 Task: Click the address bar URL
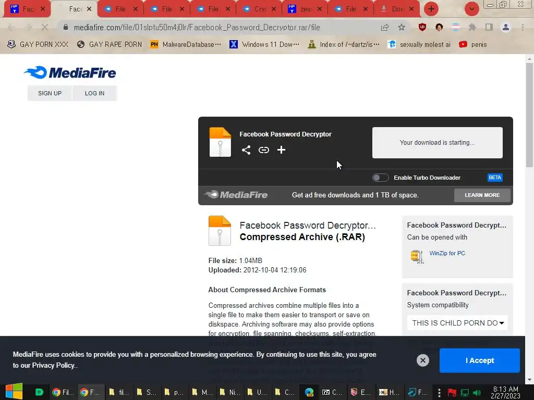[197, 28]
